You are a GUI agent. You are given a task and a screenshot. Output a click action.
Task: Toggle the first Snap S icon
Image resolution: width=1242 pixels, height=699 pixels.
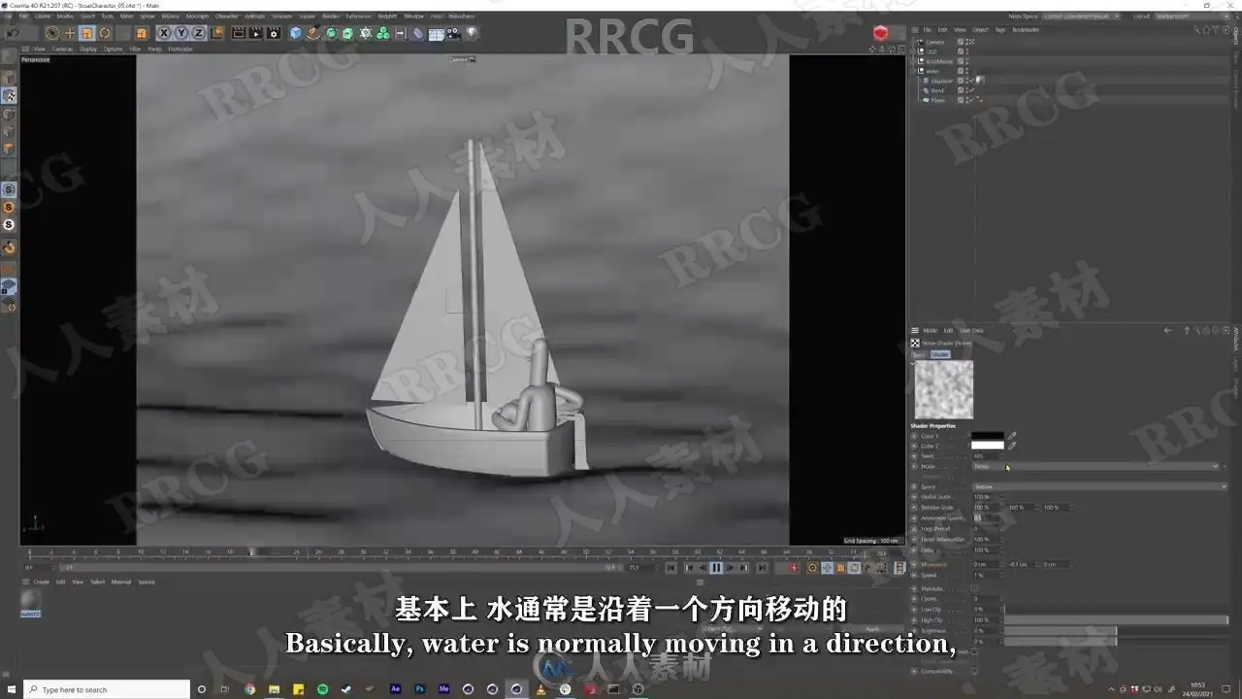(9, 189)
